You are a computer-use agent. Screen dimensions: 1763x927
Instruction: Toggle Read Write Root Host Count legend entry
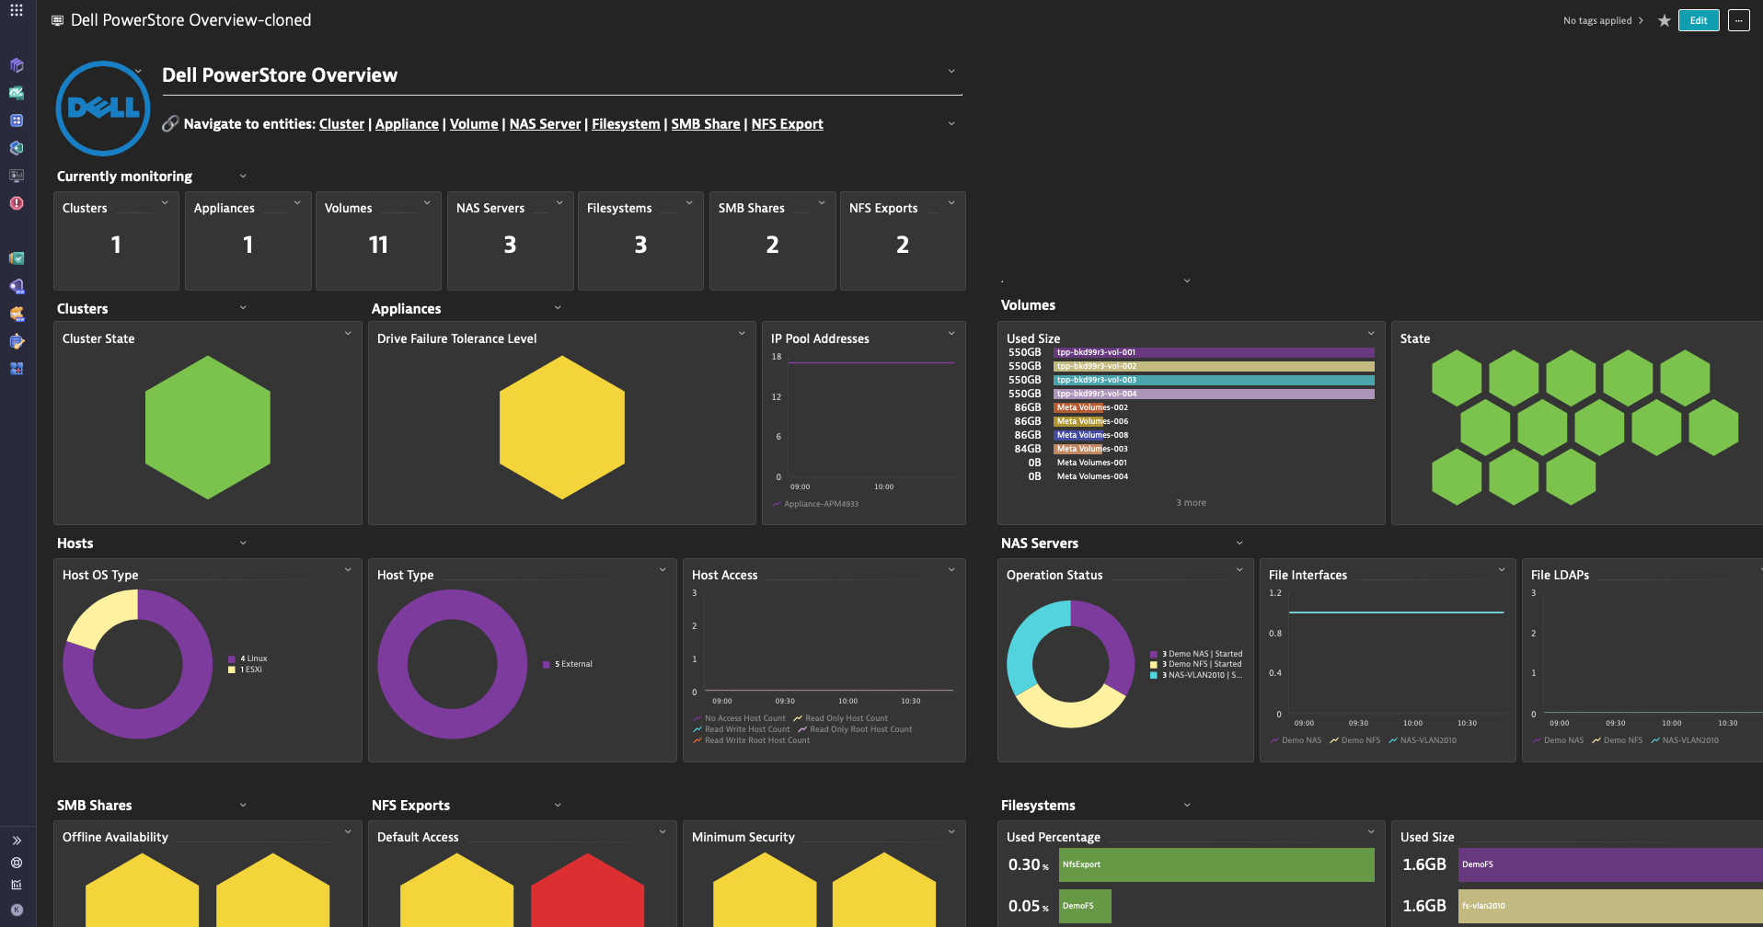pos(752,740)
